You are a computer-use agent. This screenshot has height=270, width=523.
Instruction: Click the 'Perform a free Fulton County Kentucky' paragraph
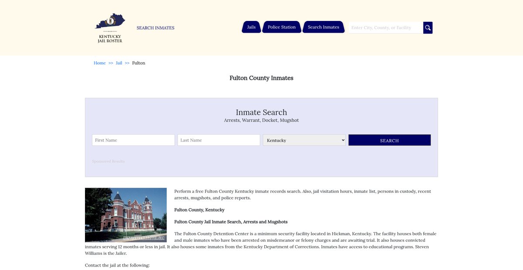[303, 195]
